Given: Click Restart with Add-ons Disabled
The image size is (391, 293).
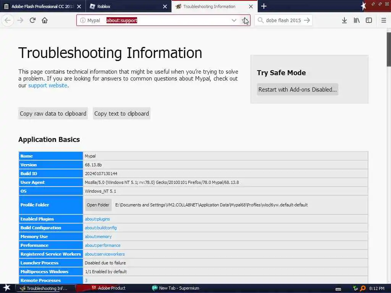Looking at the screenshot, I should point(297,89).
